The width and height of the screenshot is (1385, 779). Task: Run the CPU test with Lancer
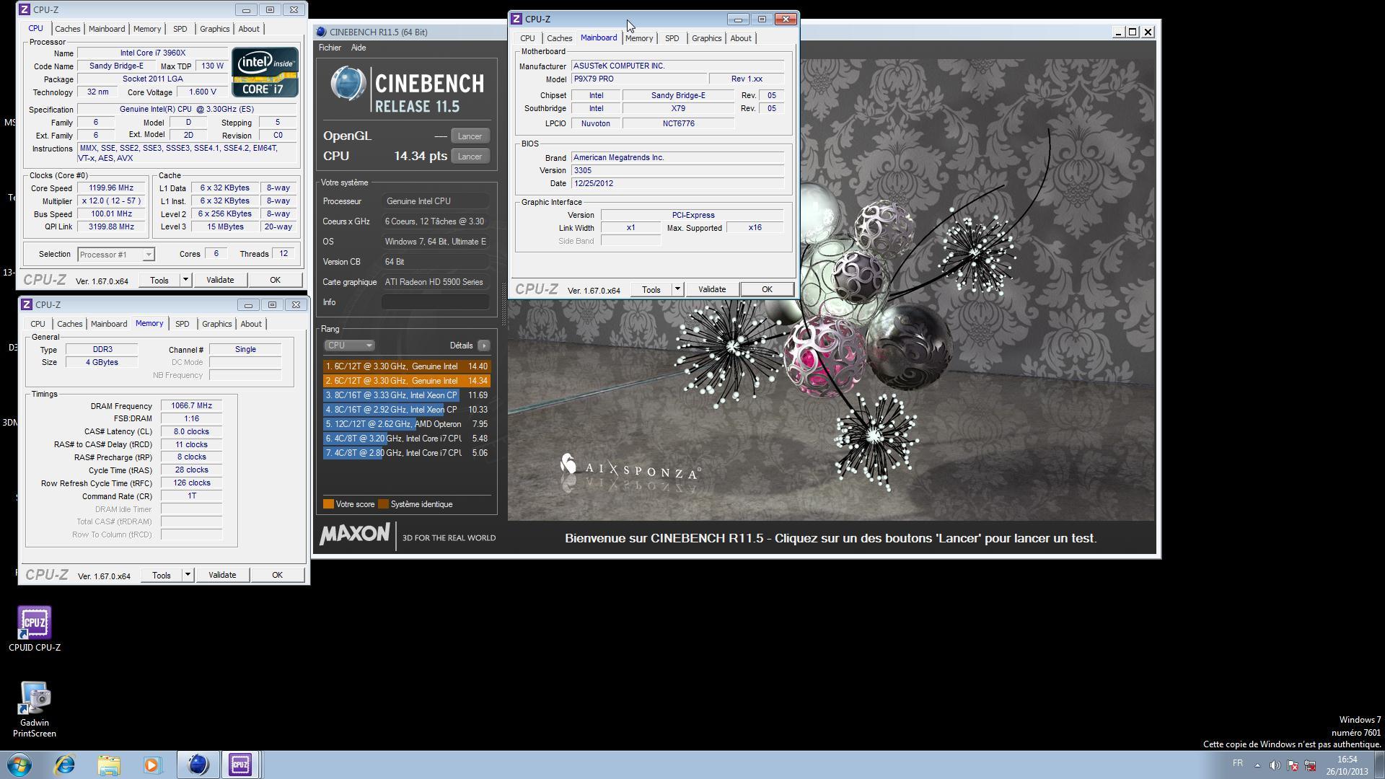point(470,157)
